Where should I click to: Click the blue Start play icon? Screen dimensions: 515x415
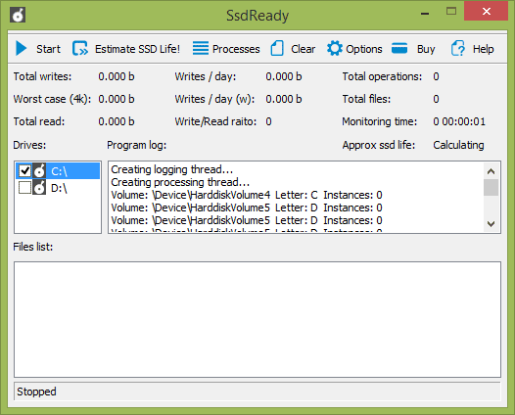click(21, 49)
